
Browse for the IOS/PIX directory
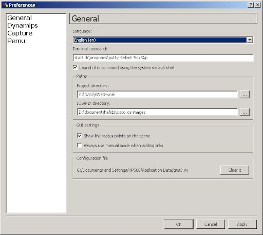pos(245,112)
